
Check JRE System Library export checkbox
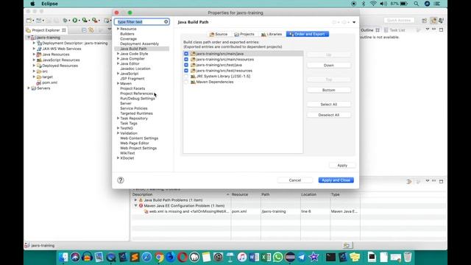tap(186, 77)
